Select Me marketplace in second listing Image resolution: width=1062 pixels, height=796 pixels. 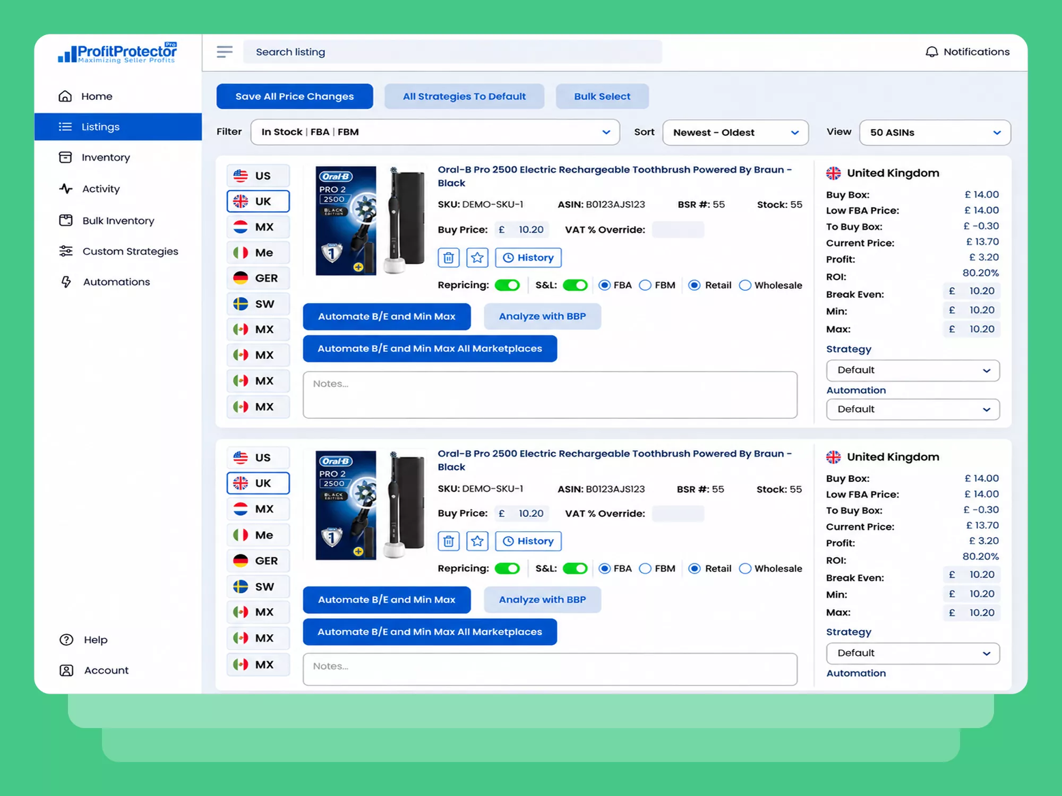point(258,535)
